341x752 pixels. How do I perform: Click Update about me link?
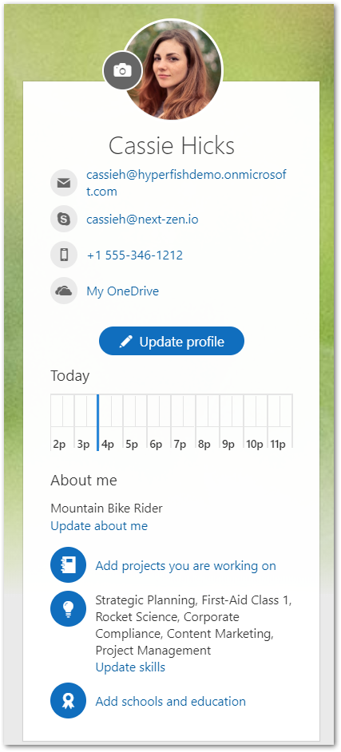pyautogui.click(x=99, y=526)
